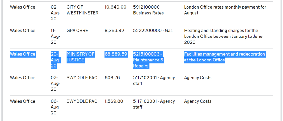Click SWYDDLE PAC in the 608.76 row

pos(82,78)
